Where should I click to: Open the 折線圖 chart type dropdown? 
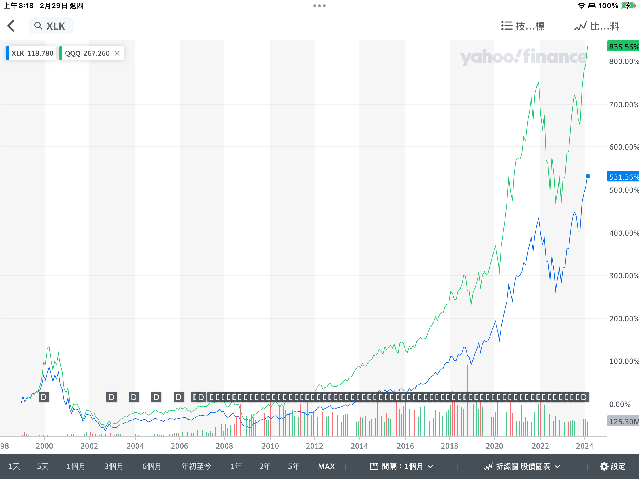click(522, 466)
